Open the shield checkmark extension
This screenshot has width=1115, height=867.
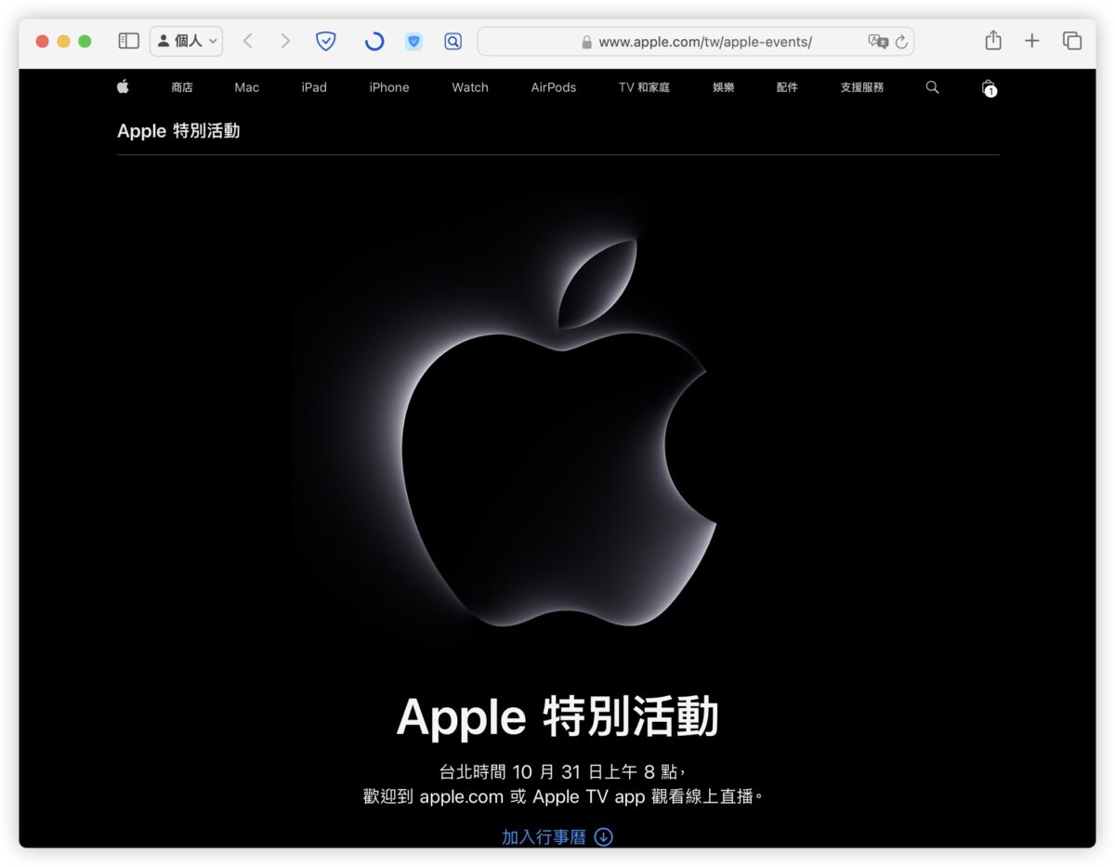[x=325, y=41]
